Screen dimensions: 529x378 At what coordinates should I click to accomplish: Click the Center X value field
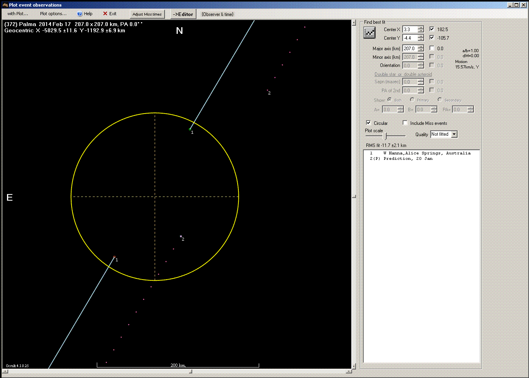point(410,30)
